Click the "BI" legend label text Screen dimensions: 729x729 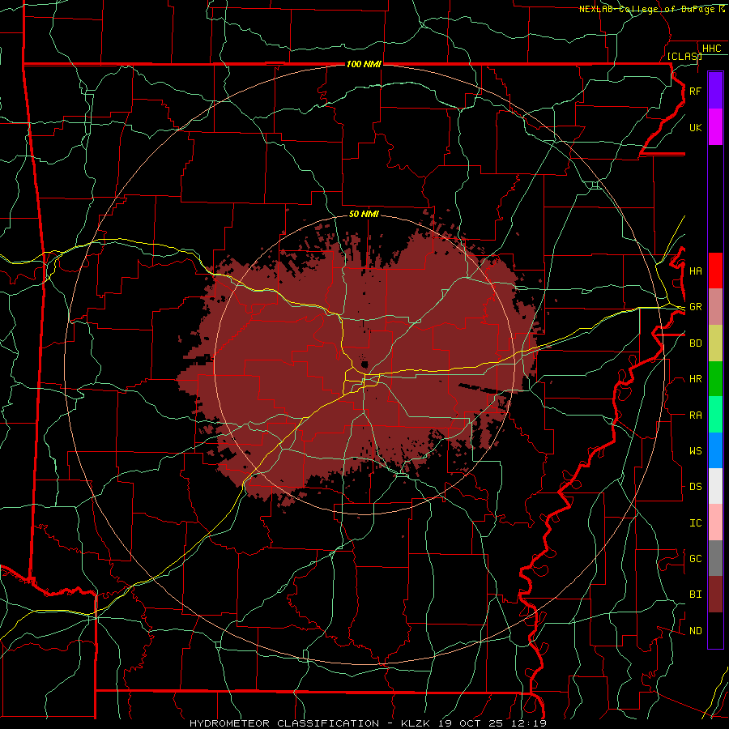(696, 595)
